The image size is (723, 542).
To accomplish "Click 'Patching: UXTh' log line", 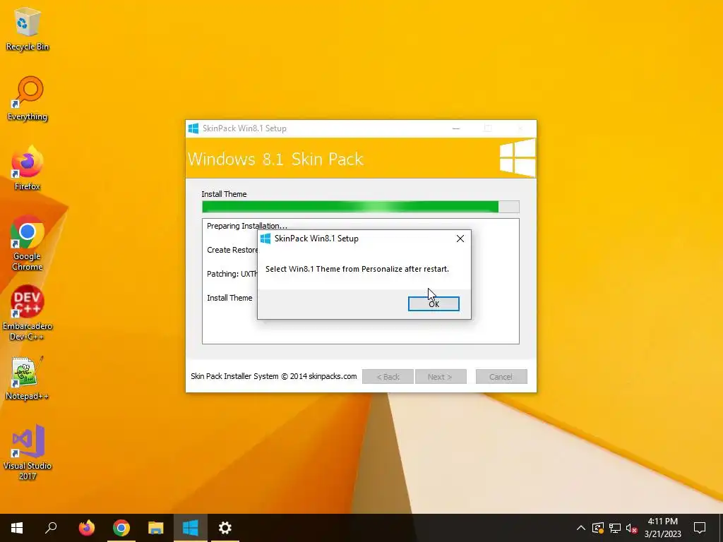I will 232,274.
